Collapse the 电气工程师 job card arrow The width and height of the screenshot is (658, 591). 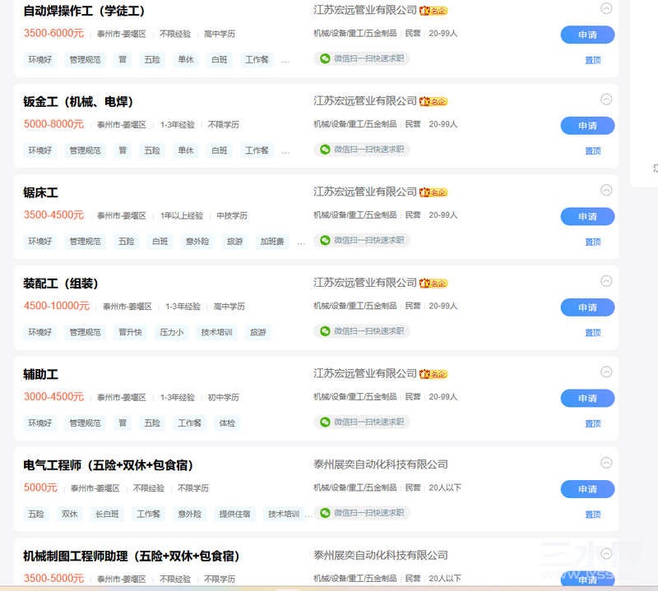[606, 463]
